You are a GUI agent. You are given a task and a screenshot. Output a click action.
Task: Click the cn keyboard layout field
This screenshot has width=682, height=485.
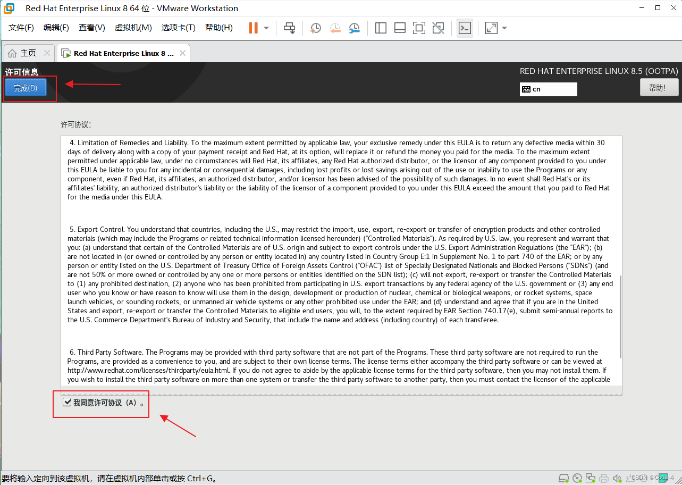click(548, 89)
